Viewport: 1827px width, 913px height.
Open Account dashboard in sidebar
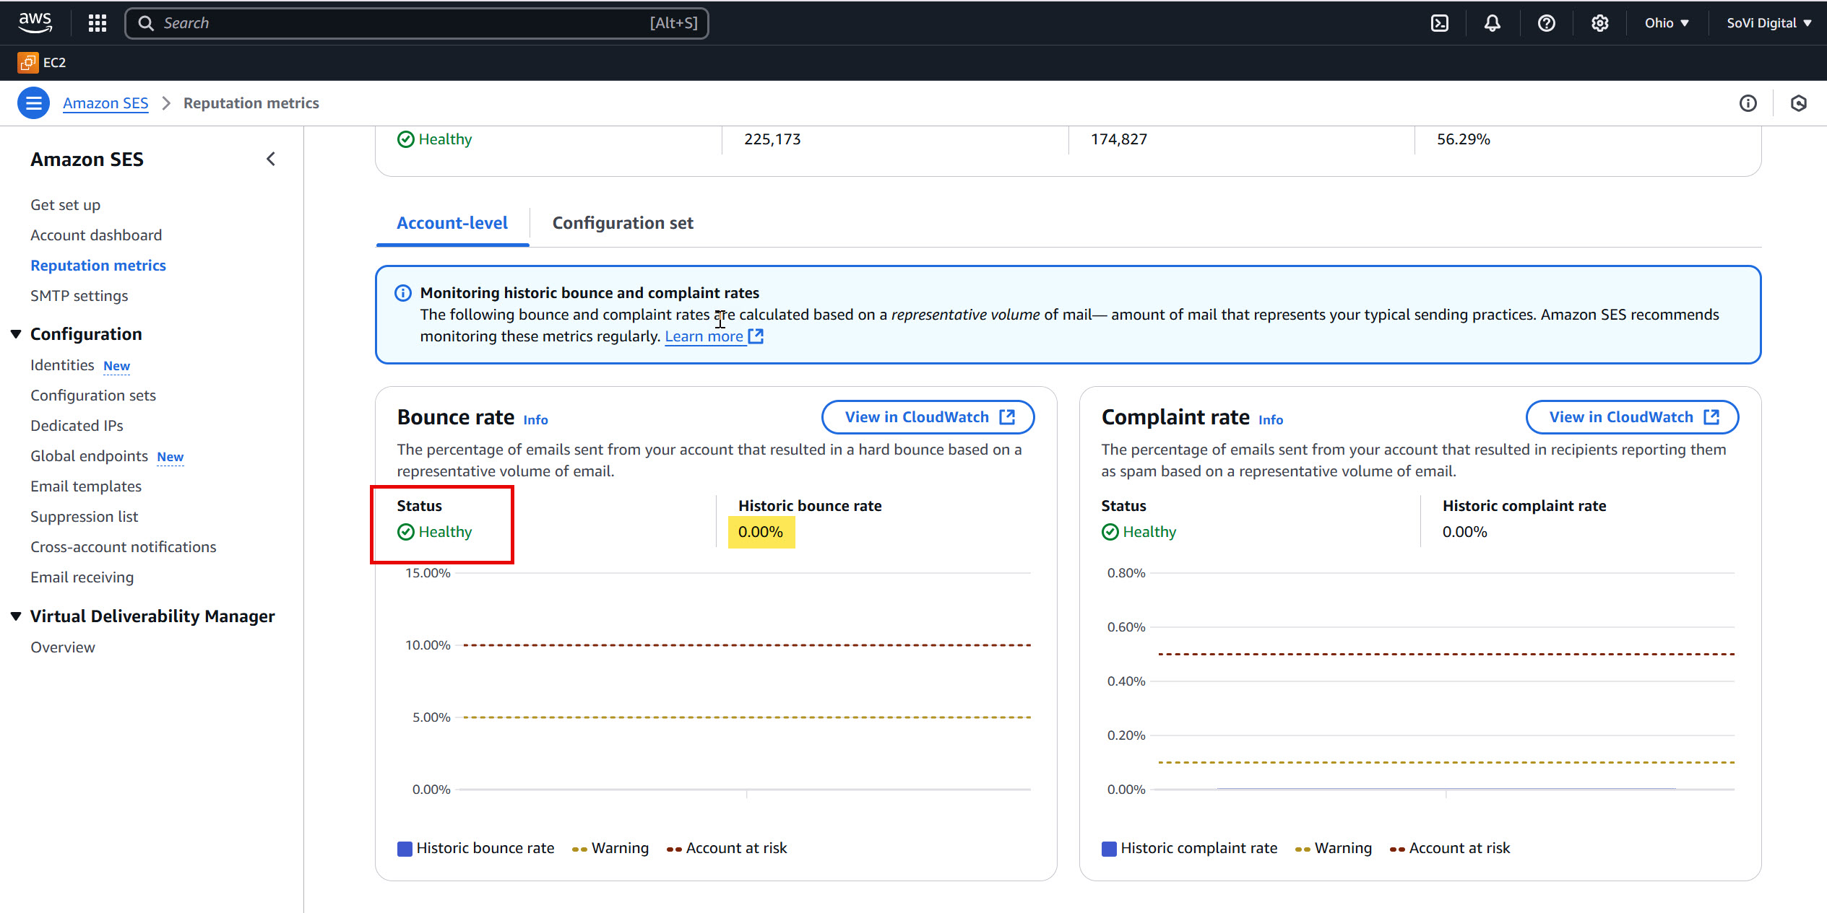pyautogui.click(x=96, y=235)
